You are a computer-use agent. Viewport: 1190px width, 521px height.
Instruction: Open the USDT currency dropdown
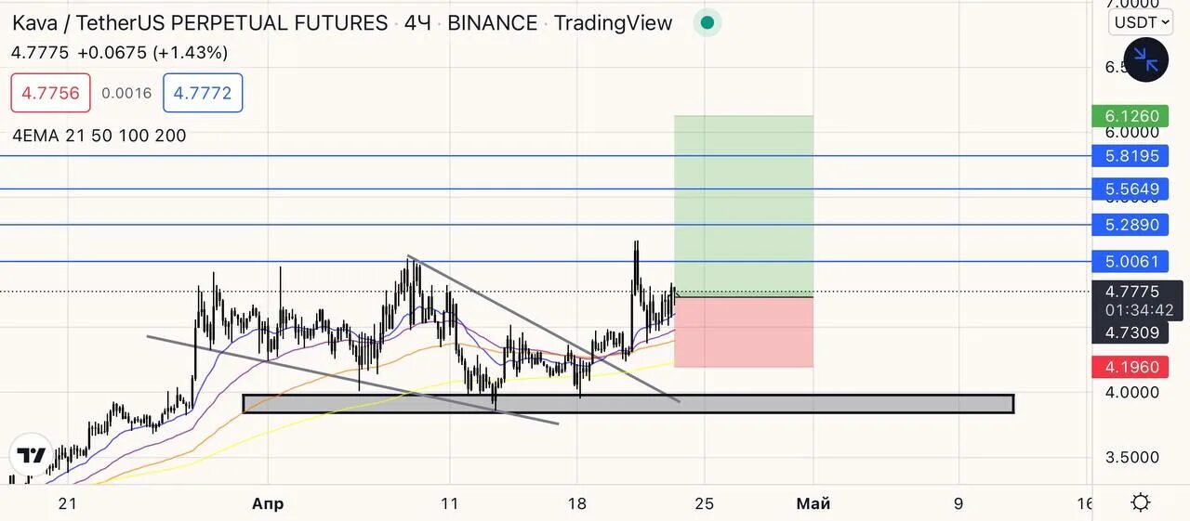1141,22
